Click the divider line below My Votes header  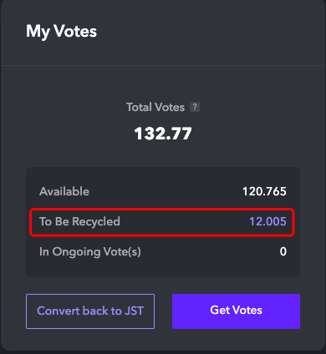tap(163, 65)
